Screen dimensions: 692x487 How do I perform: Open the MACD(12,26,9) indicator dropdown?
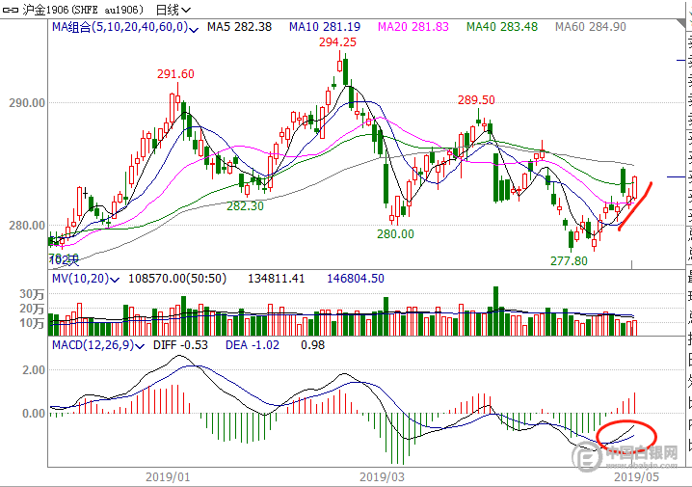pos(140,346)
